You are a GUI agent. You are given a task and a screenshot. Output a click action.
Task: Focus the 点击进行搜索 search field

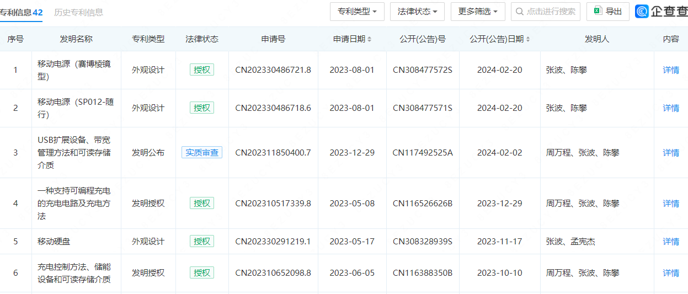tap(545, 11)
